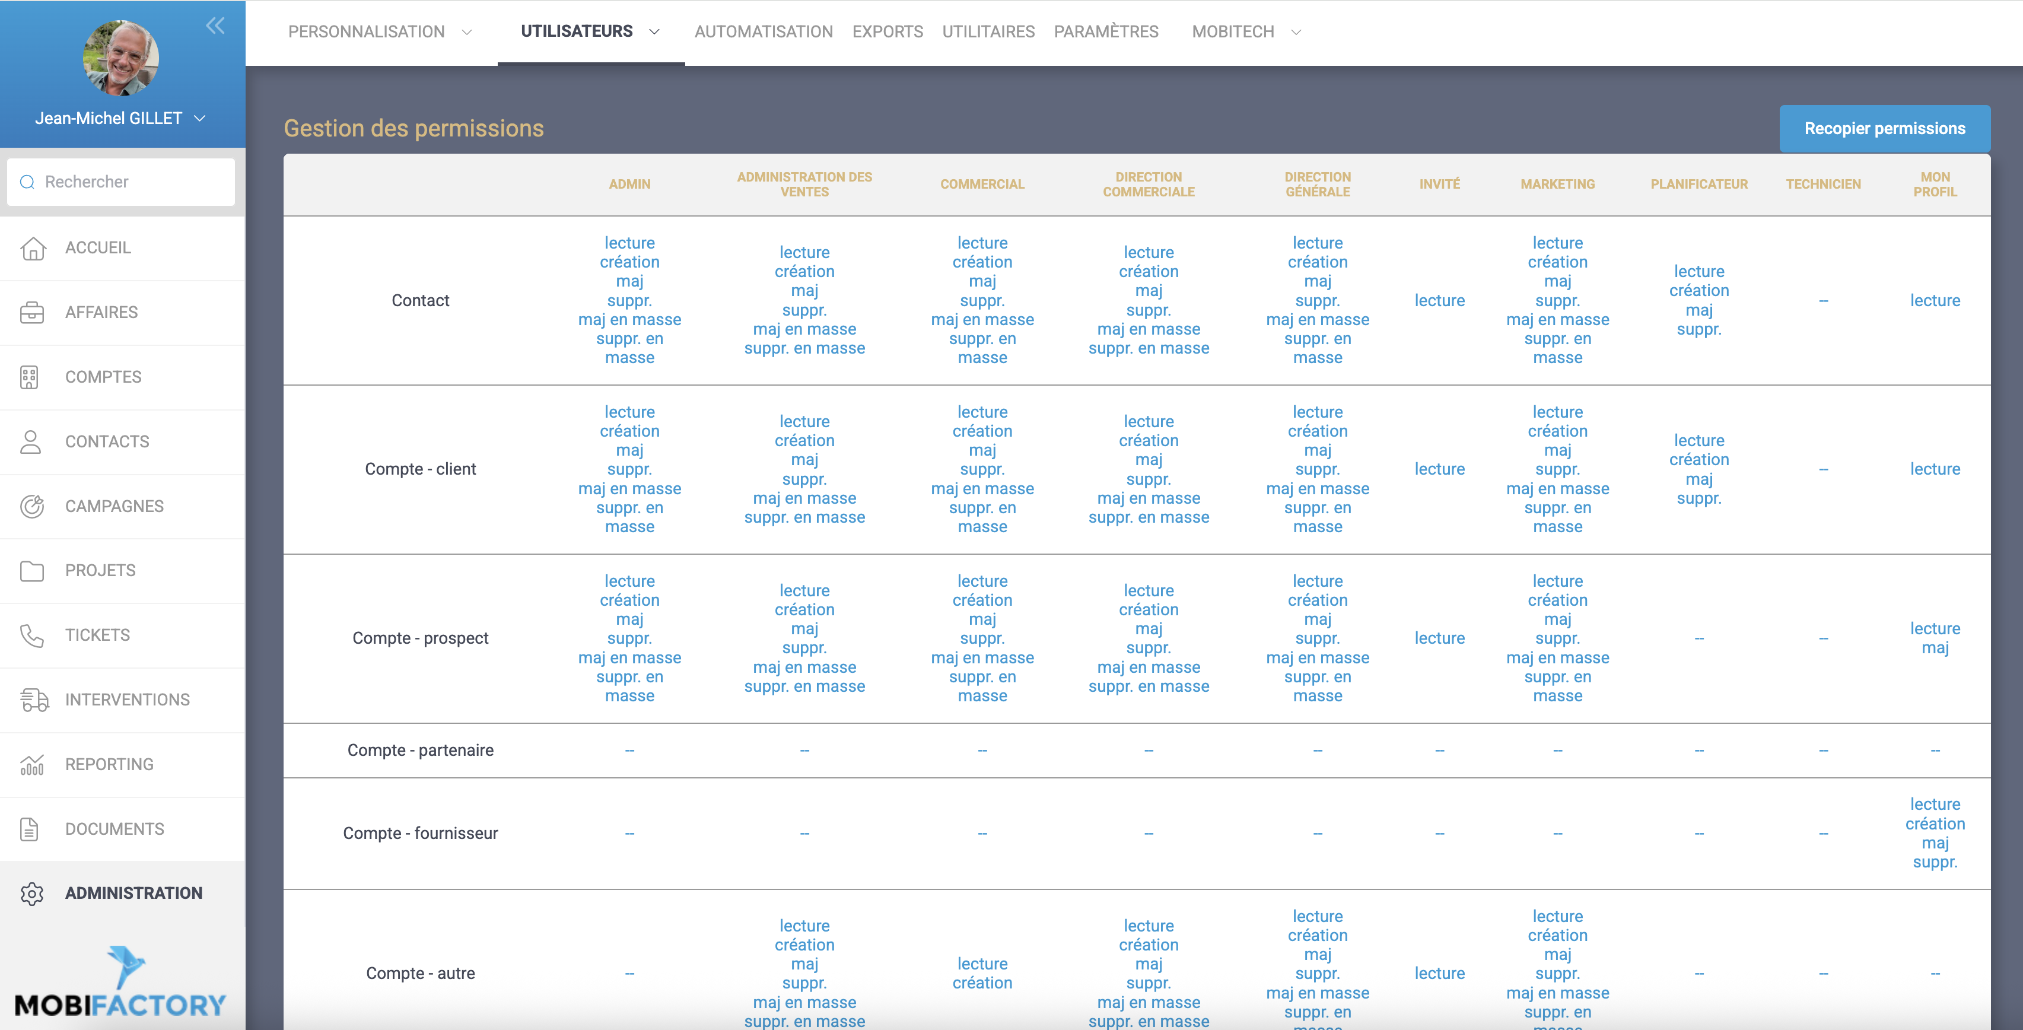Screen dimensions: 2023x1030
Task: Click the Accueil home icon
Action: pyautogui.click(x=32, y=248)
